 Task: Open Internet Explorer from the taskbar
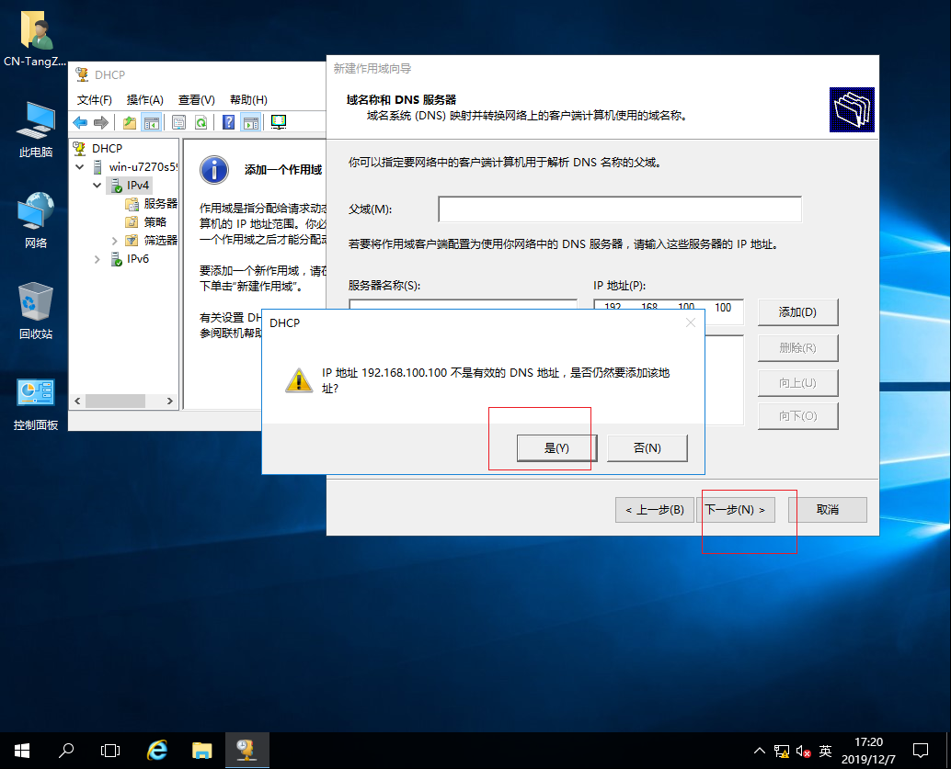click(x=156, y=751)
